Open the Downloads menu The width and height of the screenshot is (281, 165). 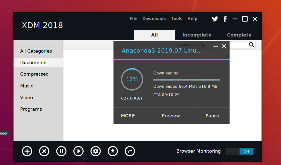tap(154, 19)
